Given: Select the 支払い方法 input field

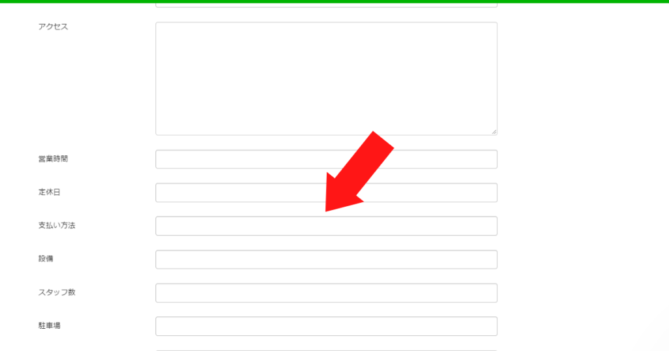Looking at the screenshot, I should (x=327, y=226).
